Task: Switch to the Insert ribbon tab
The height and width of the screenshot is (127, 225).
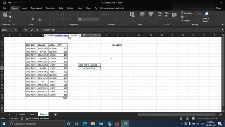Action: [24, 8]
